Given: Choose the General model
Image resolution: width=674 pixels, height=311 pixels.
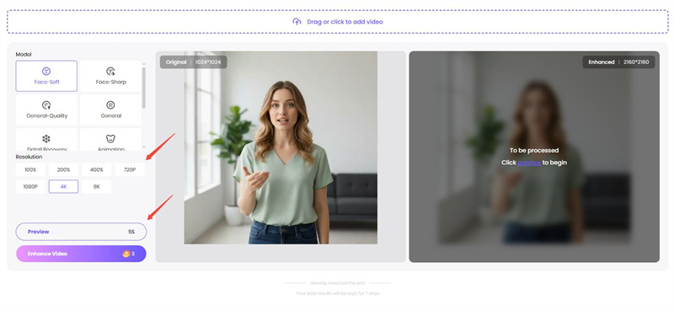Looking at the screenshot, I should coord(110,110).
